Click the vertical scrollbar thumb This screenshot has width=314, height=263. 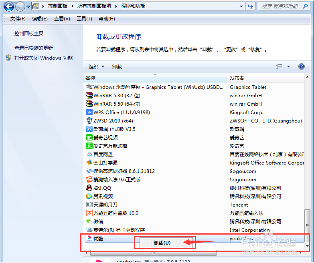pos(307,225)
